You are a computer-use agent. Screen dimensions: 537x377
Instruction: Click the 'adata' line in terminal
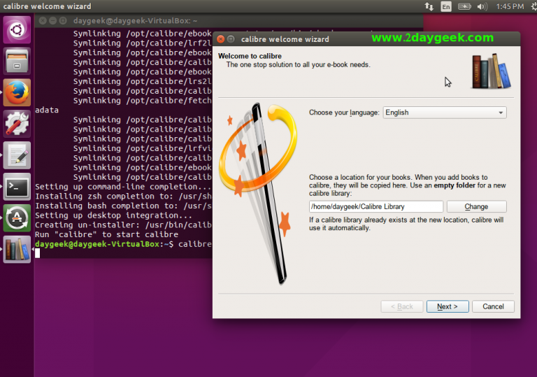(47, 110)
